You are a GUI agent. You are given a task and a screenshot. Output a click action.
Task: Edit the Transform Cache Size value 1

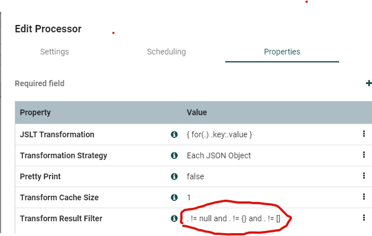[x=189, y=197]
